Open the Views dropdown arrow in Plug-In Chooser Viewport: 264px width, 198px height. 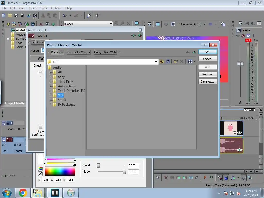pyautogui.click(x=195, y=61)
